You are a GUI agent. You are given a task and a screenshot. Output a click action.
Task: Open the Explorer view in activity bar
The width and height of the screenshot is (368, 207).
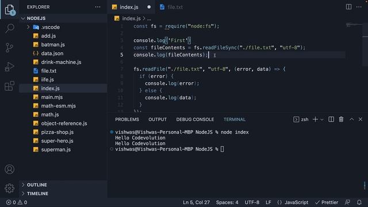pyautogui.click(x=10, y=10)
